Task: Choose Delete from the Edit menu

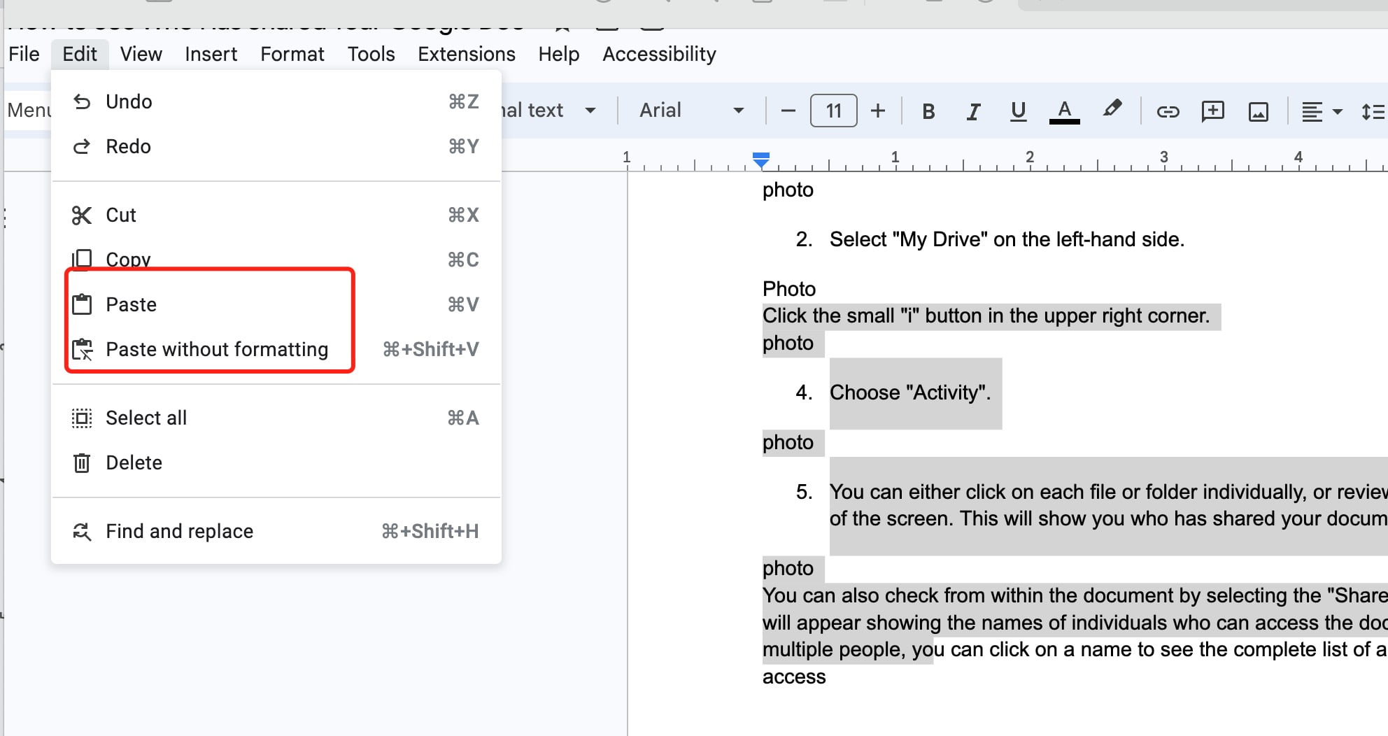Action: [276, 463]
